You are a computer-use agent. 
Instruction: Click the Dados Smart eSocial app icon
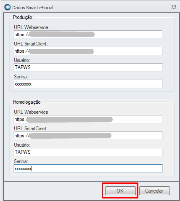click(8, 7)
